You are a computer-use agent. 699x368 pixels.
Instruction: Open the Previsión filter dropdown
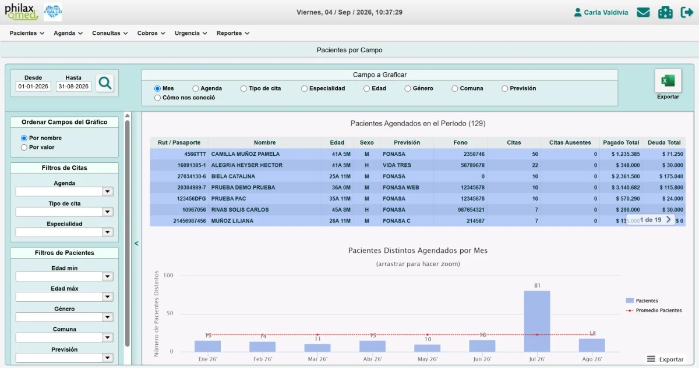[64, 358]
